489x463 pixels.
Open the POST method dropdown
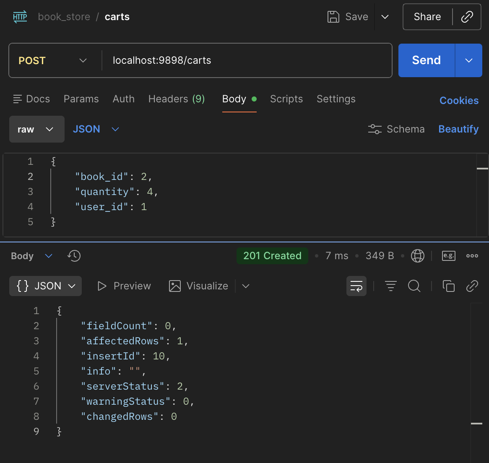pos(53,60)
